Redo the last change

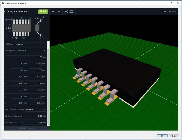(59, 12)
